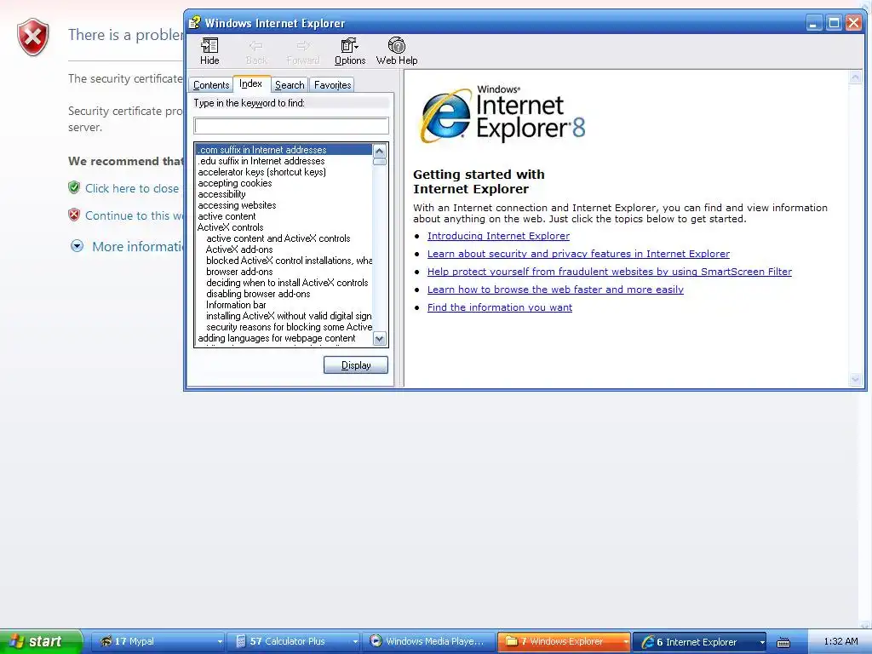Select the Index tab
The image size is (872, 654).
coord(251,83)
